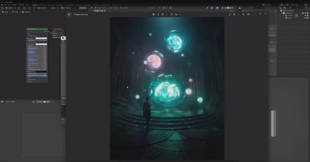Open the Node menu in node editor

(35, 8)
